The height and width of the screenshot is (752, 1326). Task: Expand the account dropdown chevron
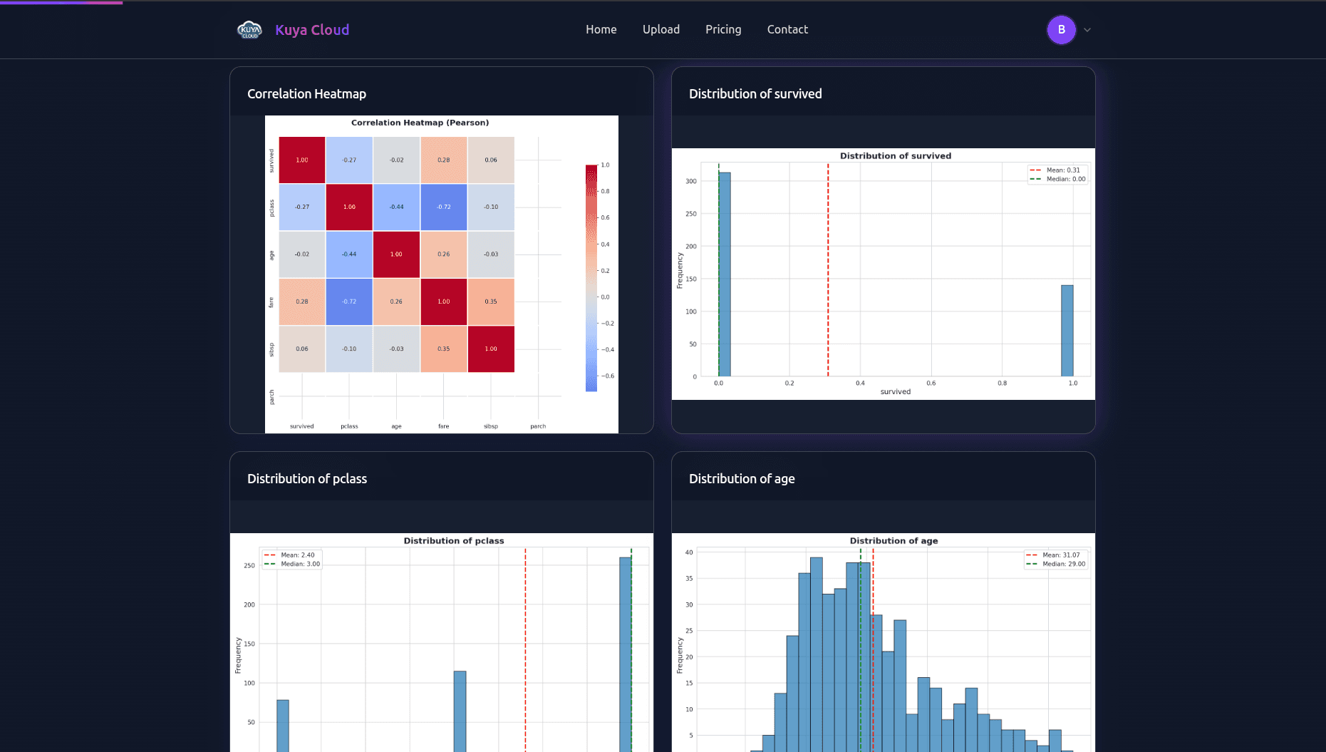(1087, 30)
